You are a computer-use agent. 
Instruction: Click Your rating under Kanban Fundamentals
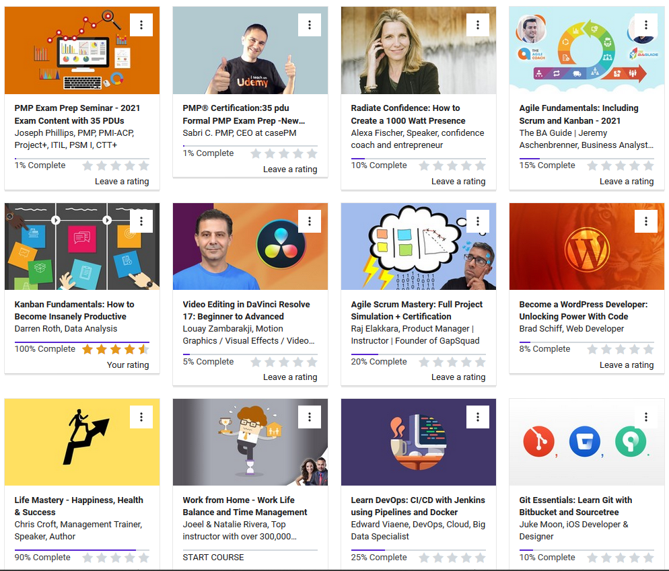[x=128, y=365]
